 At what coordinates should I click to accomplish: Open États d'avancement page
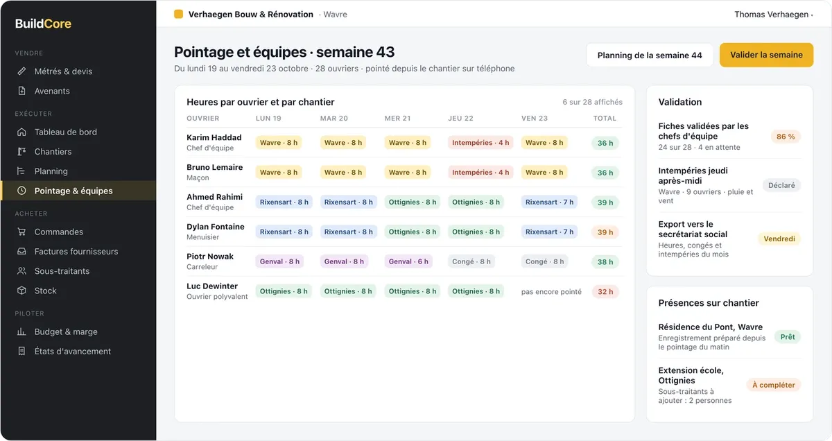(x=78, y=352)
